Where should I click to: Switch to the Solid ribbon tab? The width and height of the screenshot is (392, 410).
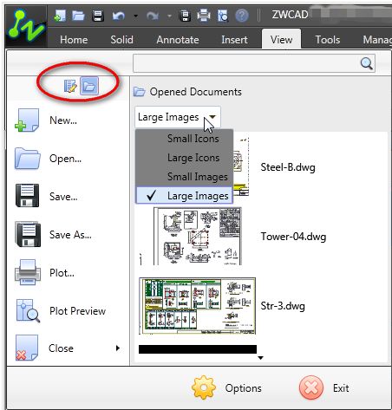(x=121, y=40)
